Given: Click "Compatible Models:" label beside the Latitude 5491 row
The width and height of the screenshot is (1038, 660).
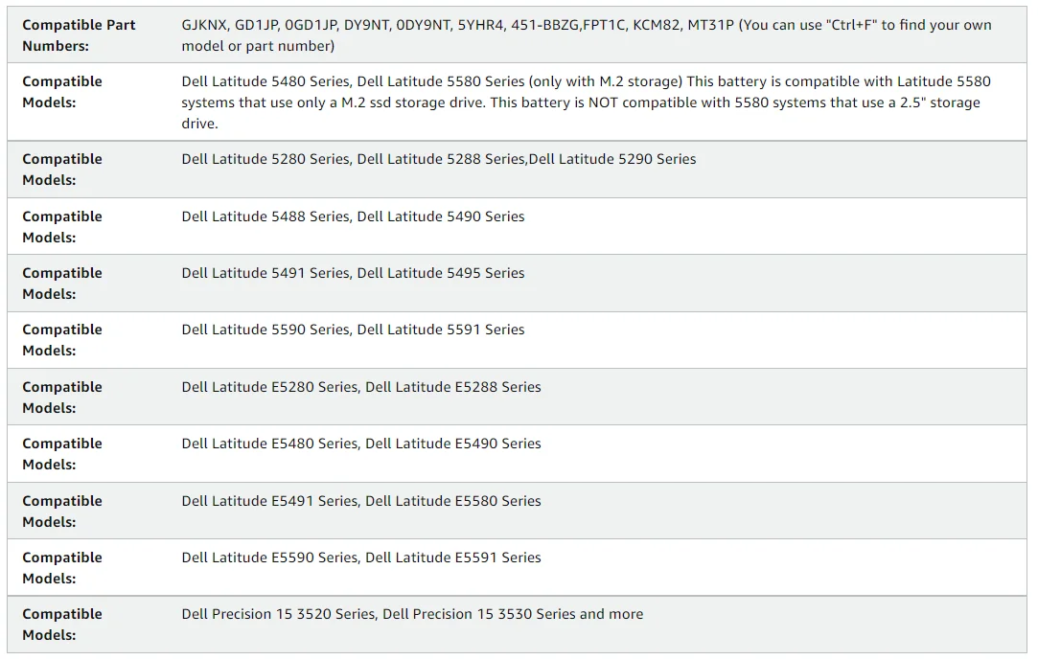Looking at the screenshot, I should (62, 284).
